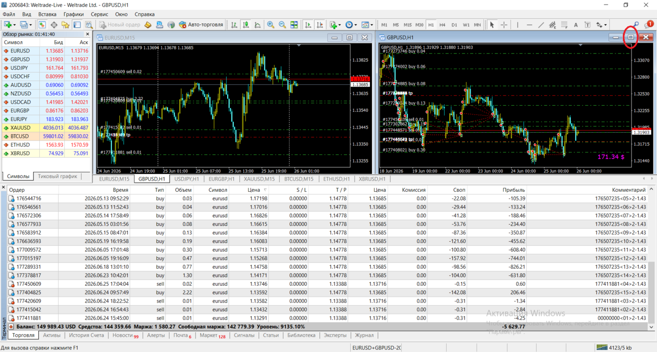Click the tile windows grid icon
The height and width of the screenshot is (352, 657).
[x=294, y=24]
